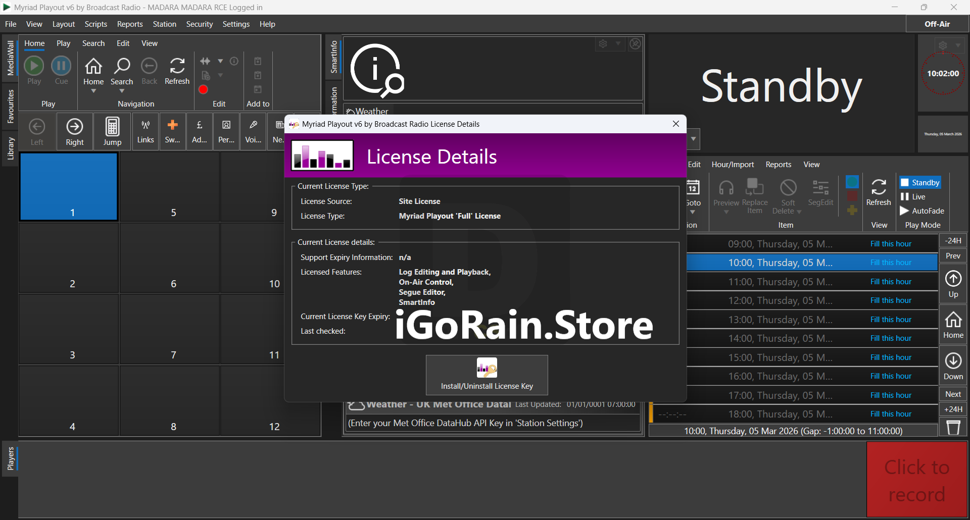Expand the Home button dropdown arrow
The height and width of the screenshot is (520, 970).
[x=93, y=91]
